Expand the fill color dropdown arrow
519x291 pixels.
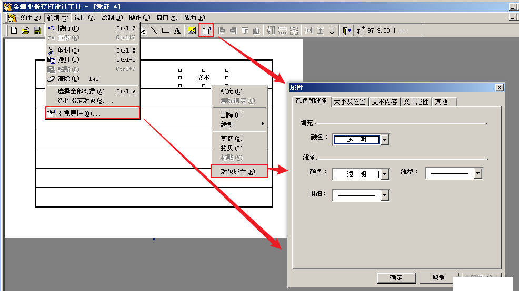click(x=385, y=140)
